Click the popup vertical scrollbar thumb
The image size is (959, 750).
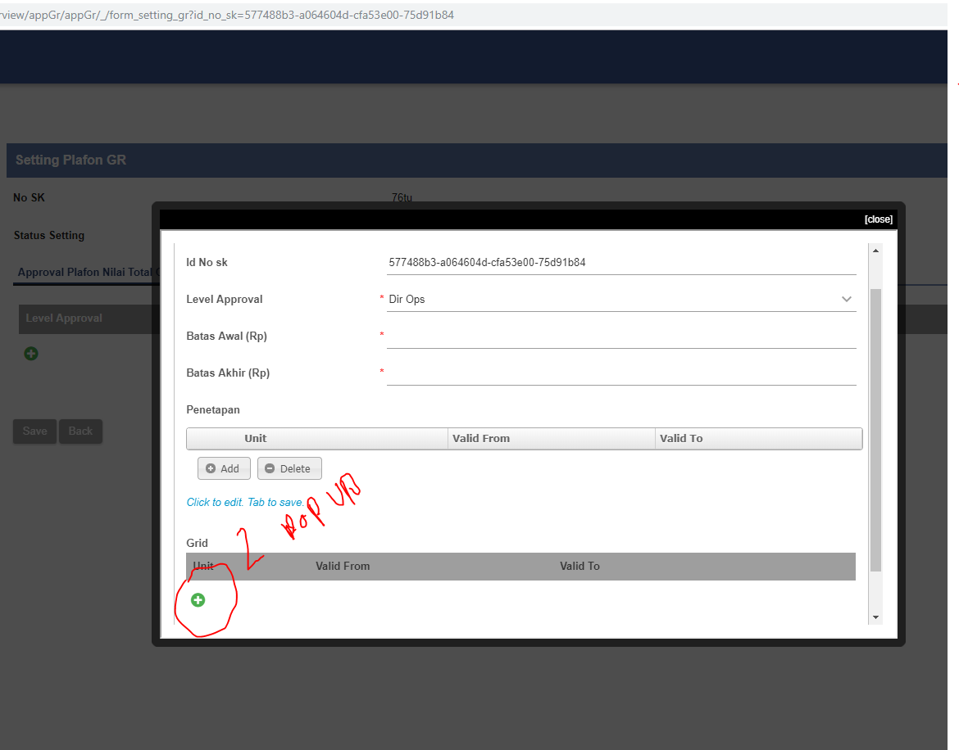click(x=876, y=430)
